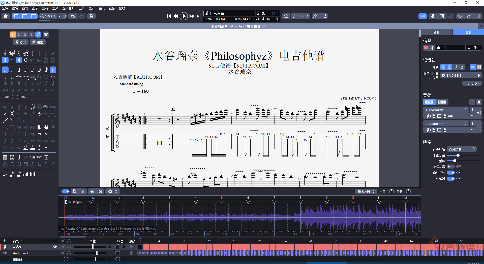Toggle the loop playback button
The height and width of the screenshot is (264, 484).
click(x=286, y=16)
